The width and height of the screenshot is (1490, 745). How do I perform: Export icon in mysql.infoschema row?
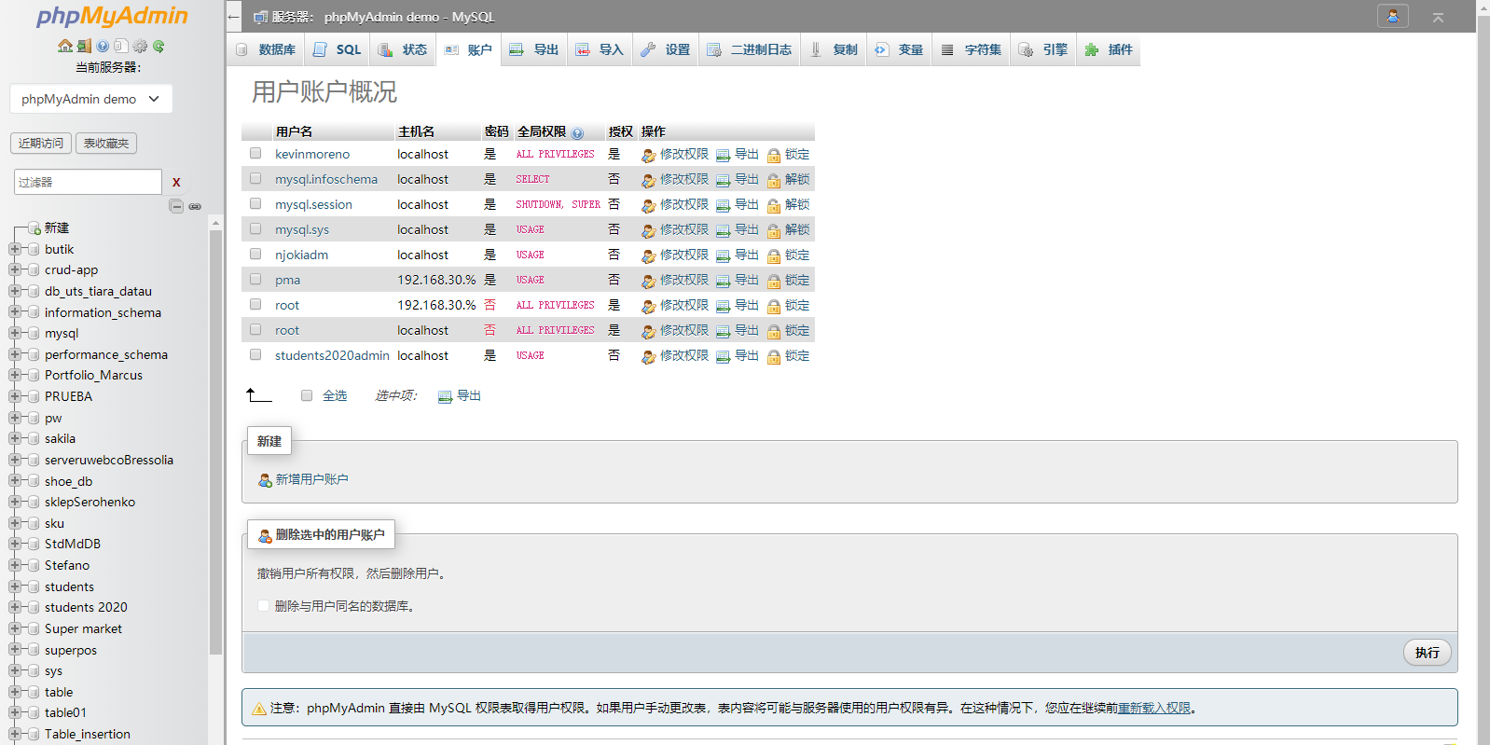724,180
